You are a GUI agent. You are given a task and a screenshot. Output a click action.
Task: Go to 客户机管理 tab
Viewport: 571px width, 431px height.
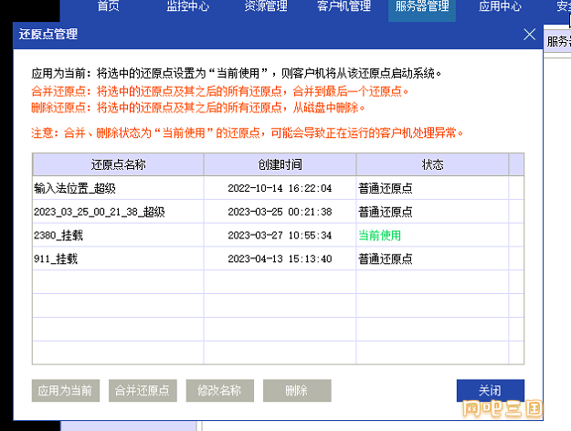coord(344,6)
